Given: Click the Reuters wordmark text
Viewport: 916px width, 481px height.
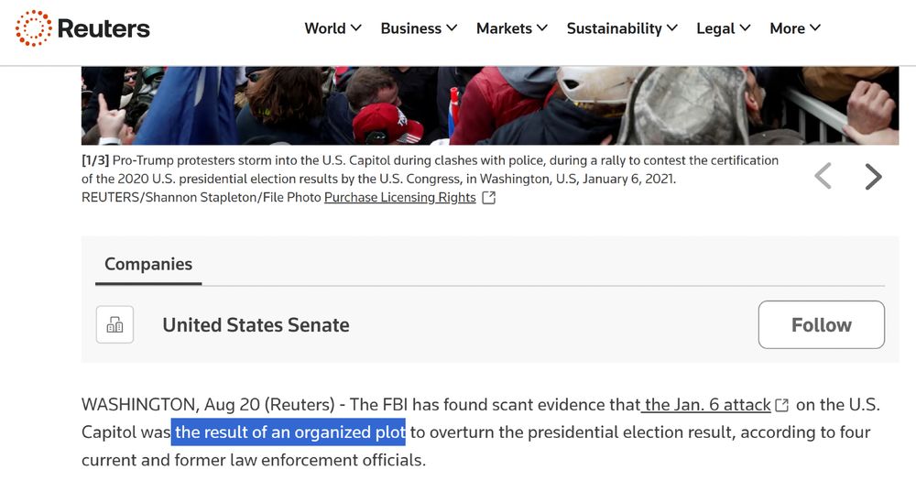Looking at the screenshot, I should pyautogui.click(x=104, y=28).
